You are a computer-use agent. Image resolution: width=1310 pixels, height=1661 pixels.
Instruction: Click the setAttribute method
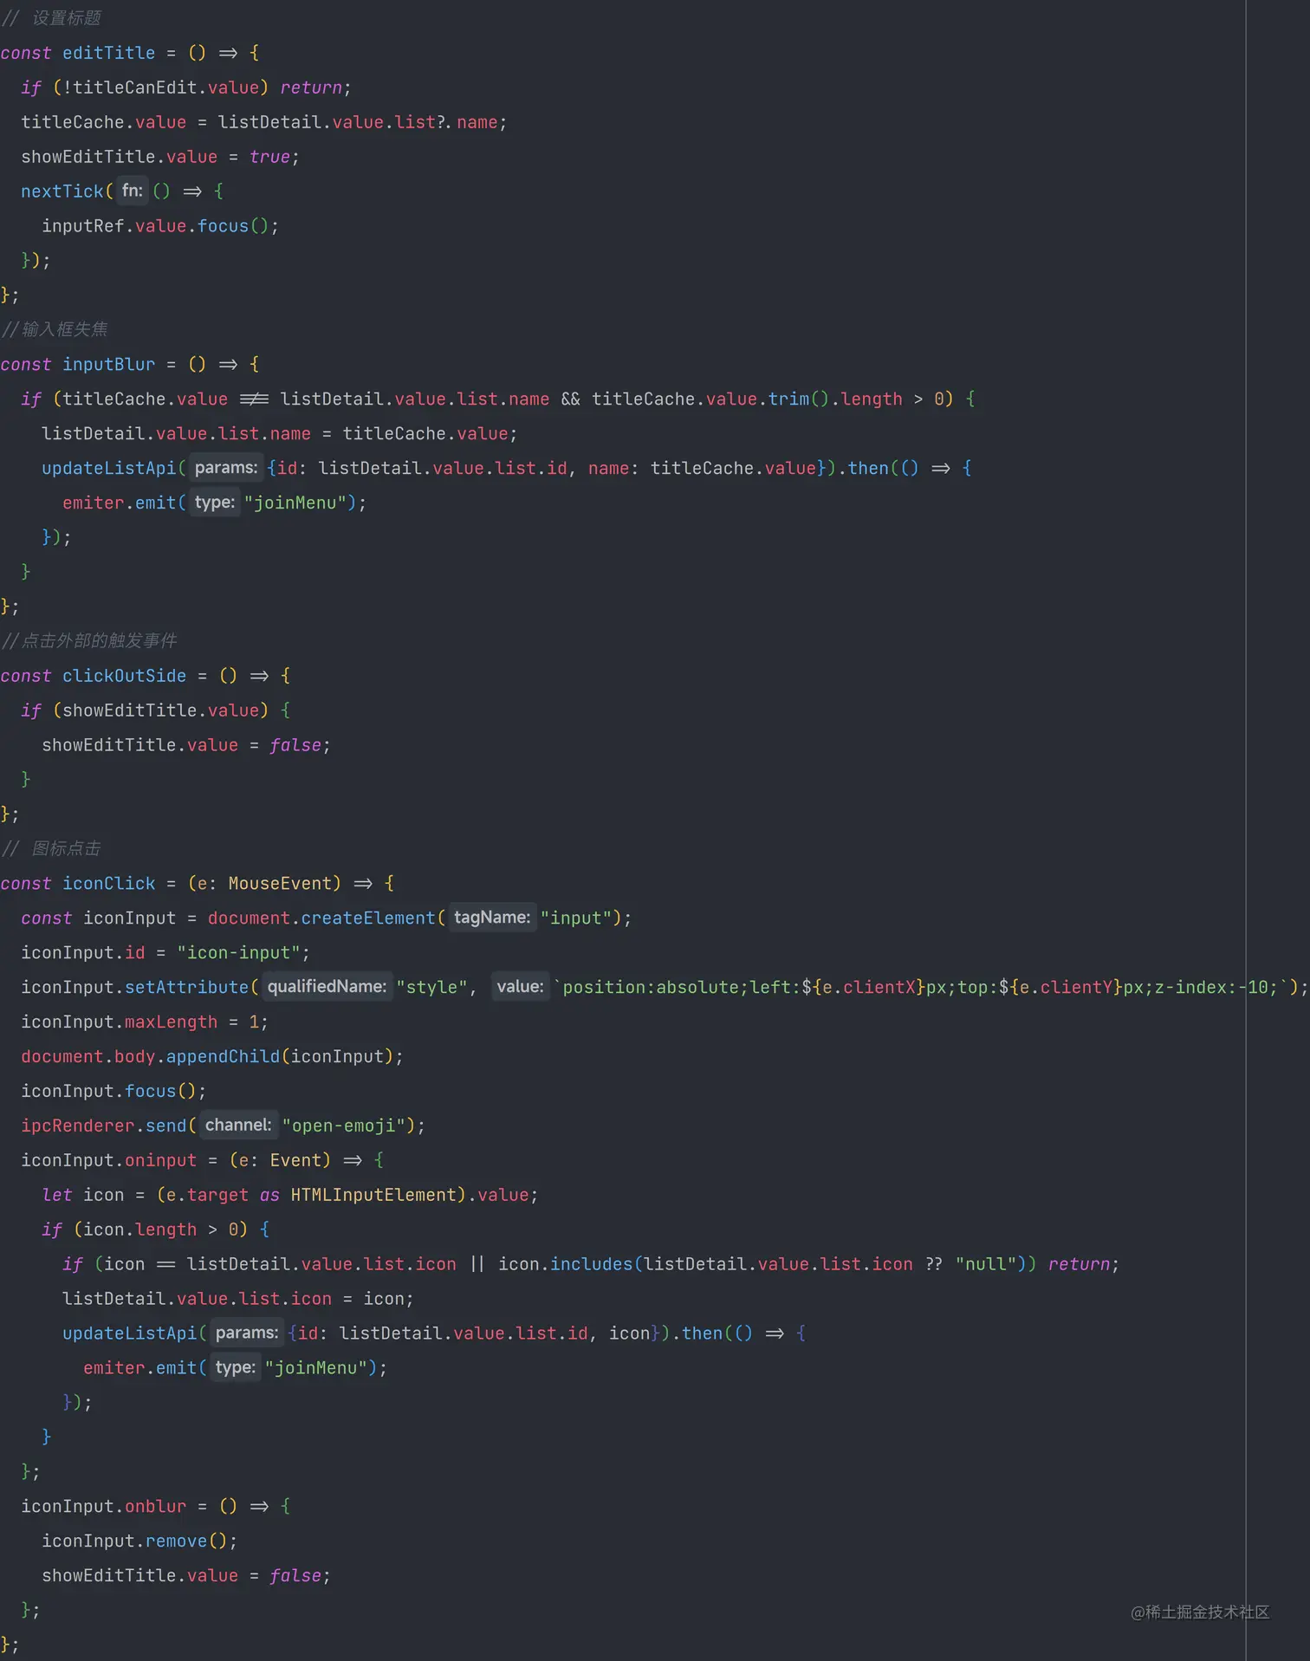[186, 988]
